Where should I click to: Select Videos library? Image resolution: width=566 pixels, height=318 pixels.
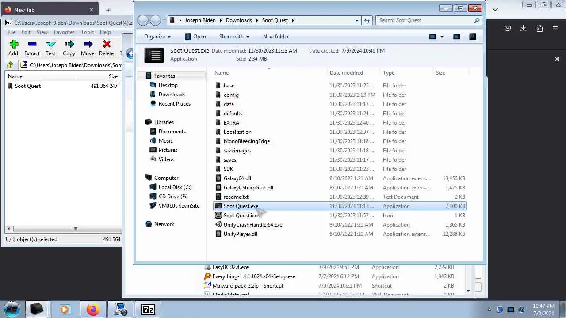(x=167, y=159)
